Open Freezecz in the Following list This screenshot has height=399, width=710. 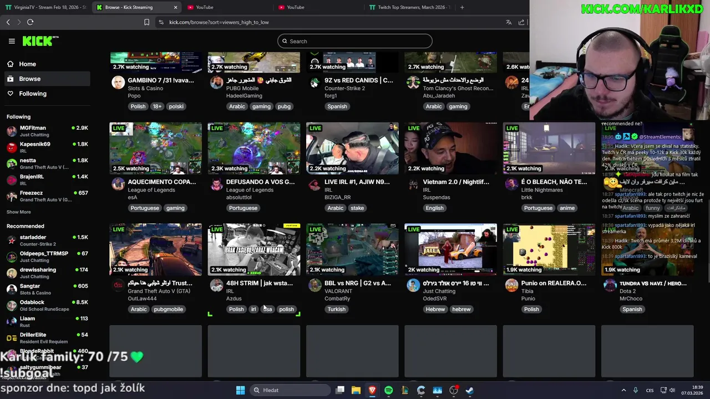coord(47,196)
